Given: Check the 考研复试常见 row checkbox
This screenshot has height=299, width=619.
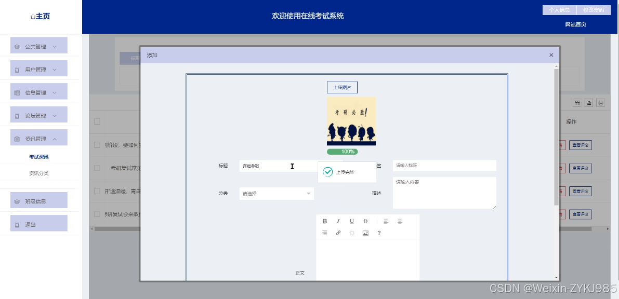Looking at the screenshot, I should [97, 168].
